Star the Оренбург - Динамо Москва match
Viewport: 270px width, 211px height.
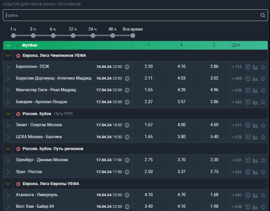point(263,160)
